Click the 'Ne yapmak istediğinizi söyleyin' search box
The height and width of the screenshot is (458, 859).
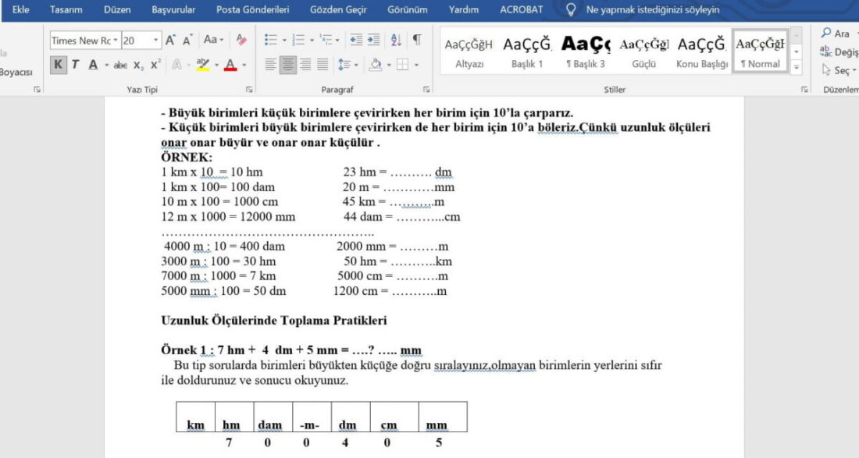pyautogui.click(x=653, y=10)
